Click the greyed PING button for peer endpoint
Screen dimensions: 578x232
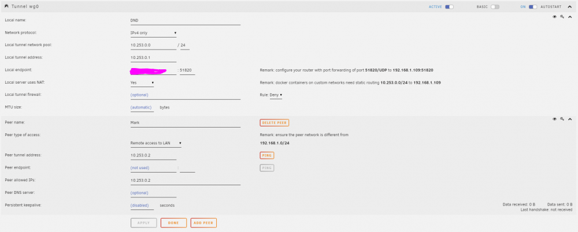tap(267, 168)
